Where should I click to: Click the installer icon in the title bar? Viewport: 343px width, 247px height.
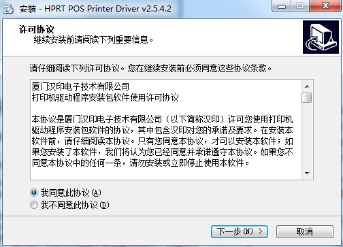[x=8, y=9]
